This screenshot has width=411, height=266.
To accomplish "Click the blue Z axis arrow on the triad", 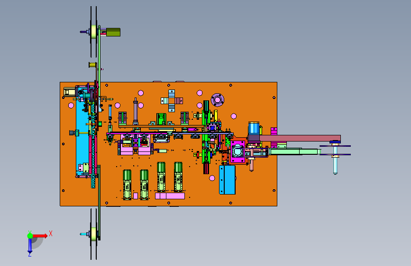I will click(x=30, y=246).
